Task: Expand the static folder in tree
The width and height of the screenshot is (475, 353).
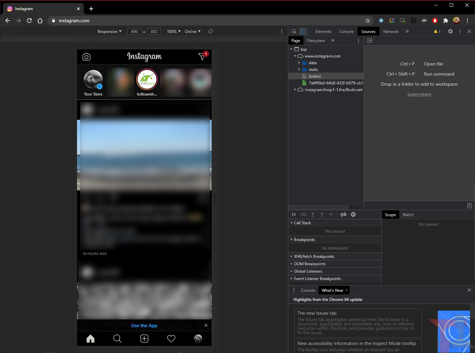Action: coord(299,70)
